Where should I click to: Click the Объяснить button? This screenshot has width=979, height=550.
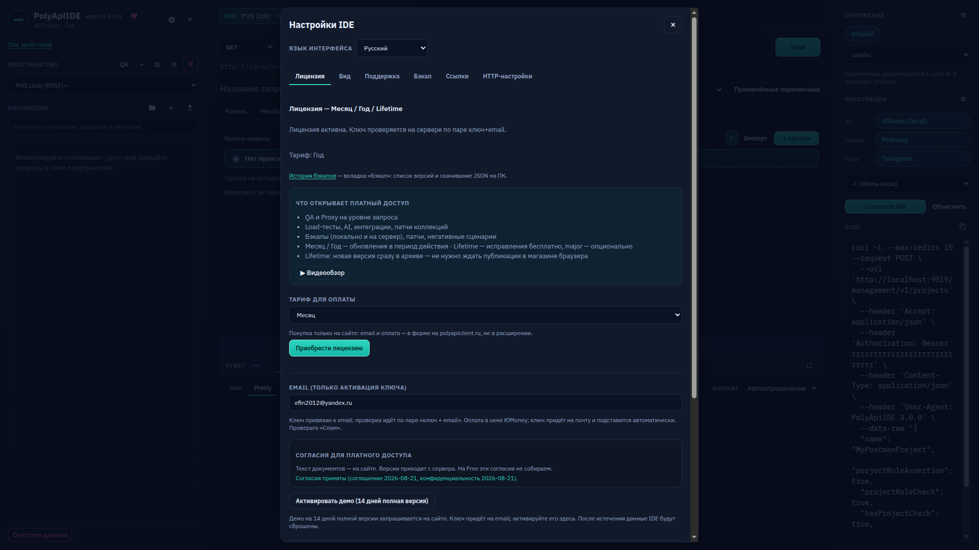click(x=949, y=207)
